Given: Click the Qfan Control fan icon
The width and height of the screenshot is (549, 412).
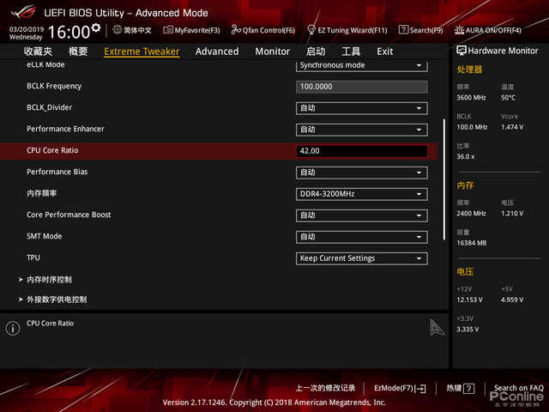Looking at the screenshot, I should click(236, 30).
